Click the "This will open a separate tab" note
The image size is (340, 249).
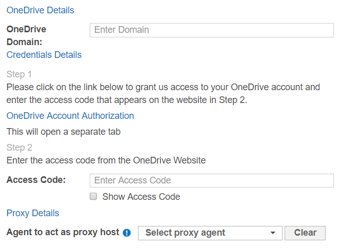pyautogui.click(x=63, y=132)
